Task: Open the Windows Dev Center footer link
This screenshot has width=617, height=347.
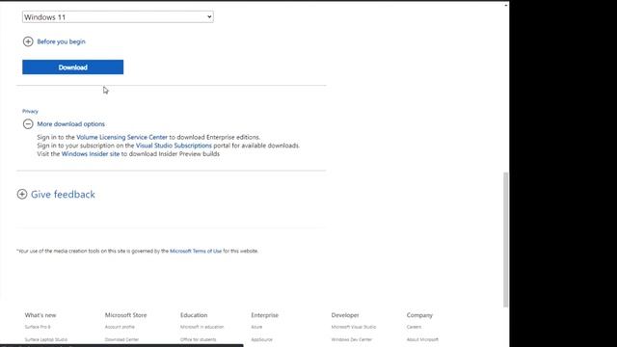Action: tap(351, 339)
